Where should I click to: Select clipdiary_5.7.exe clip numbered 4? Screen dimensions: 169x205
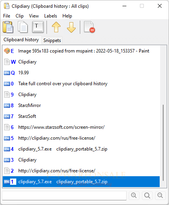click(x=81, y=149)
